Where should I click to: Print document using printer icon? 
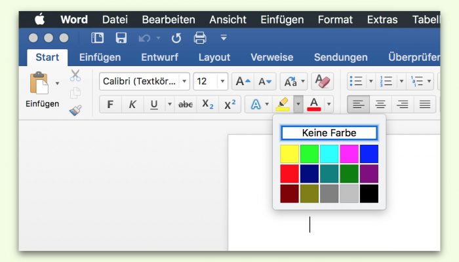(x=200, y=38)
